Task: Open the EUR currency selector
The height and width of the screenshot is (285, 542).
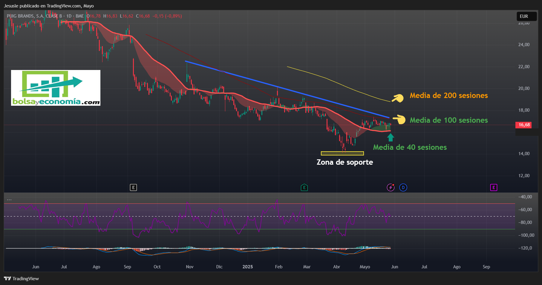Action: coord(524,16)
